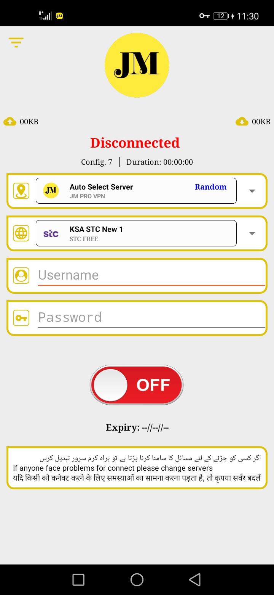The image size is (274, 595).
Task: Tap the JM round logo
Action: (137, 65)
